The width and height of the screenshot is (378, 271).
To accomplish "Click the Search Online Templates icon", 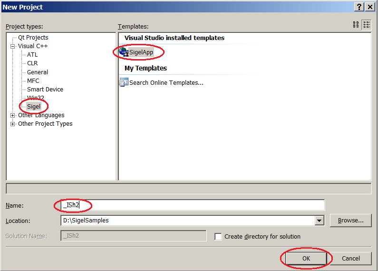I will (x=124, y=82).
